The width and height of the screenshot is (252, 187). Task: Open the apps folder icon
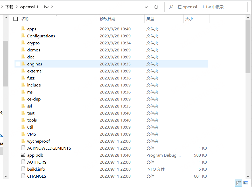[23, 29]
